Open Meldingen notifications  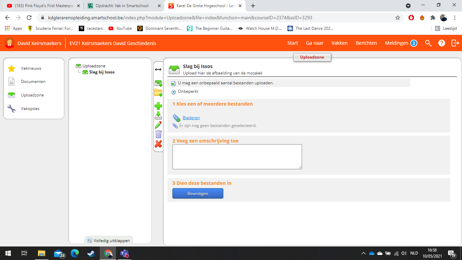pyautogui.click(x=400, y=43)
